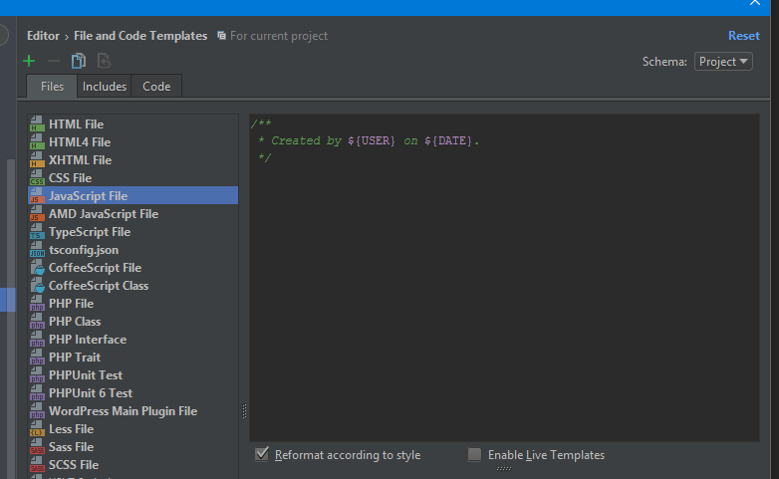The height and width of the screenshot is (479, 779).
Task: Switch to the Code tab
Action: (x=156, y=87)
